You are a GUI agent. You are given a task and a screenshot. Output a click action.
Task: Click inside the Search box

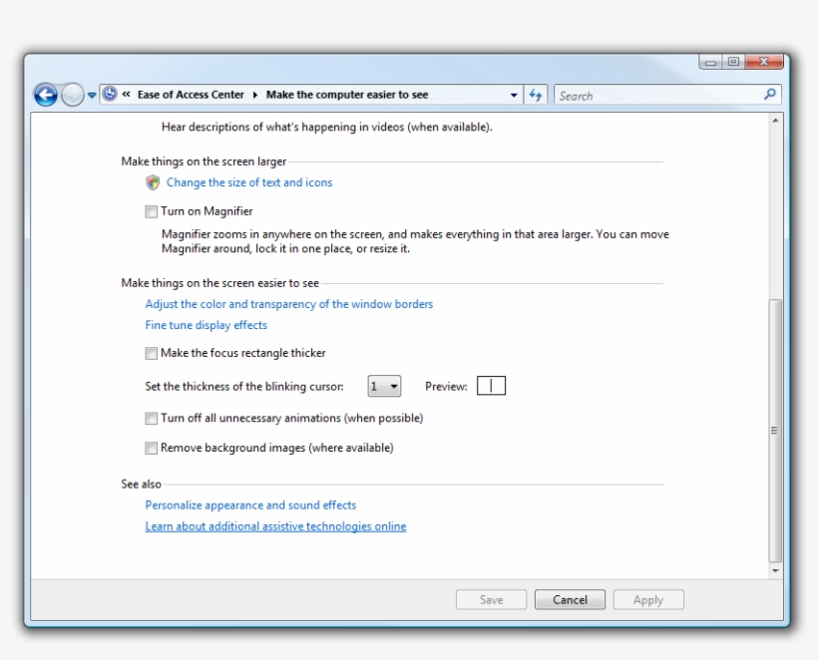[648, 96]
